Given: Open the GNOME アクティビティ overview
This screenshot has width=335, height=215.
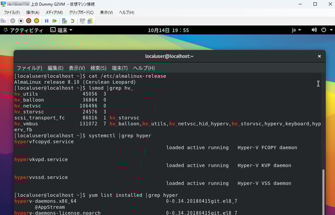Looking at the screenshot, I should 23,30.
